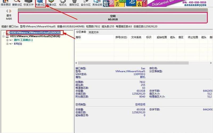The height and width of the screenshot is (133, 213).
Task: Click the MBR签名 value 130FF0D3
Action: [x=139, y=74]
